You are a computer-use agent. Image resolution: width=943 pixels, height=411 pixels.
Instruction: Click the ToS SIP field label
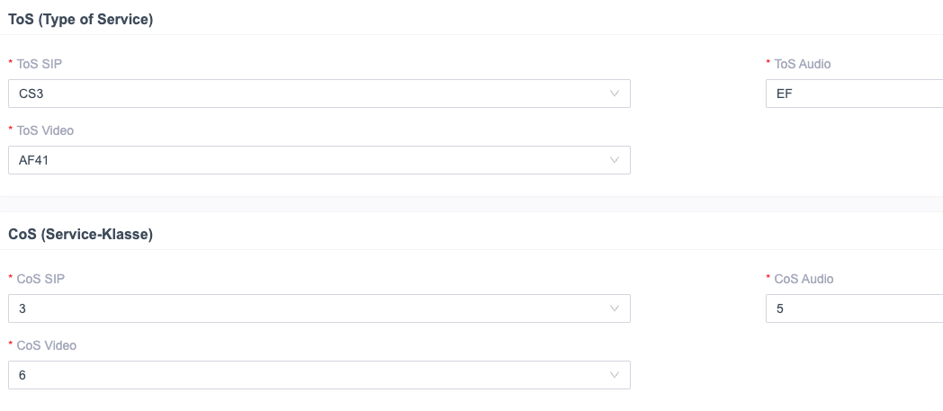coord(40,64)
